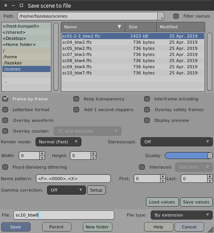
Task: Click the Last frame decrement arrow
Action: [x=210, y=181]
